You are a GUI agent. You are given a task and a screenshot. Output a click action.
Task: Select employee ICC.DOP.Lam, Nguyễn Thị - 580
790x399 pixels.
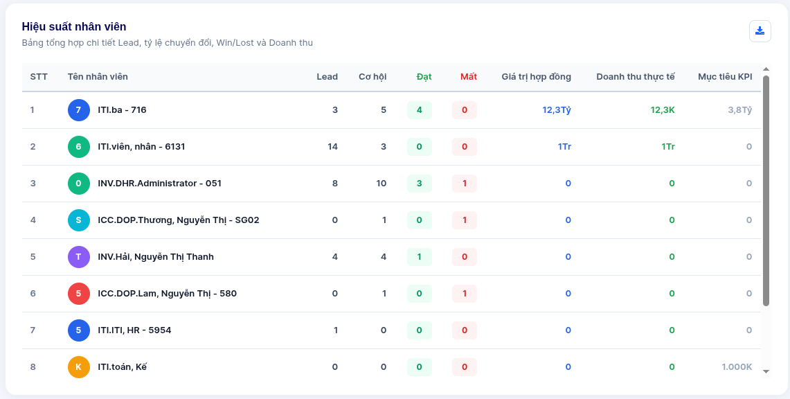coord(168,294)
